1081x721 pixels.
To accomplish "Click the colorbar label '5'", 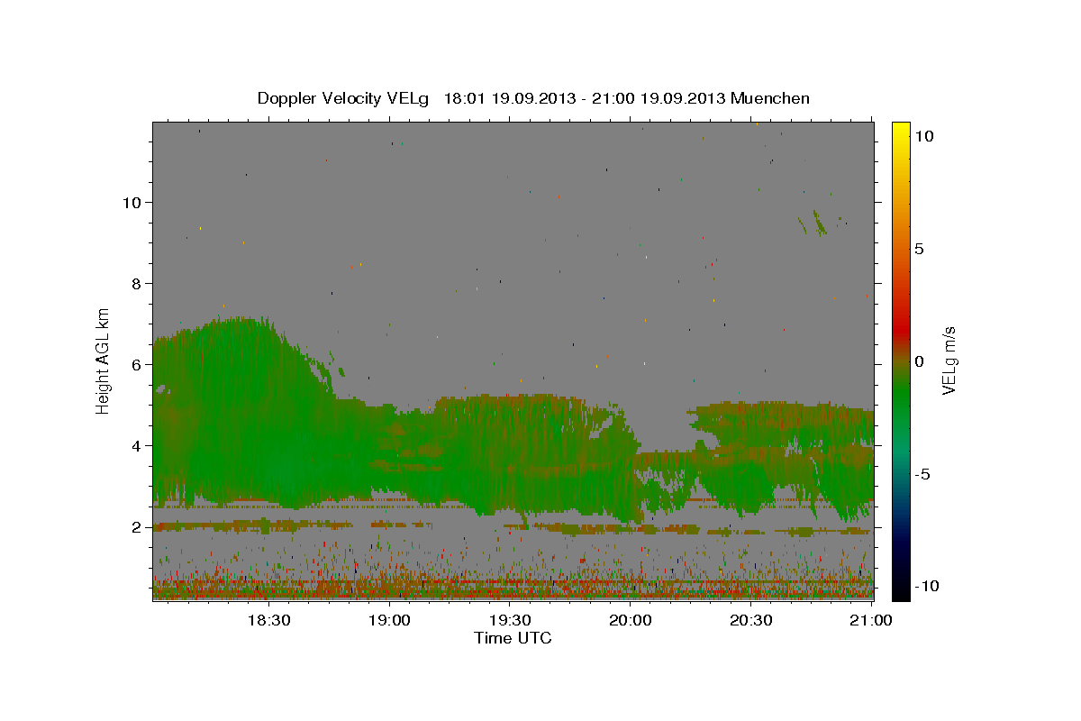I will (x=919, y=249).
